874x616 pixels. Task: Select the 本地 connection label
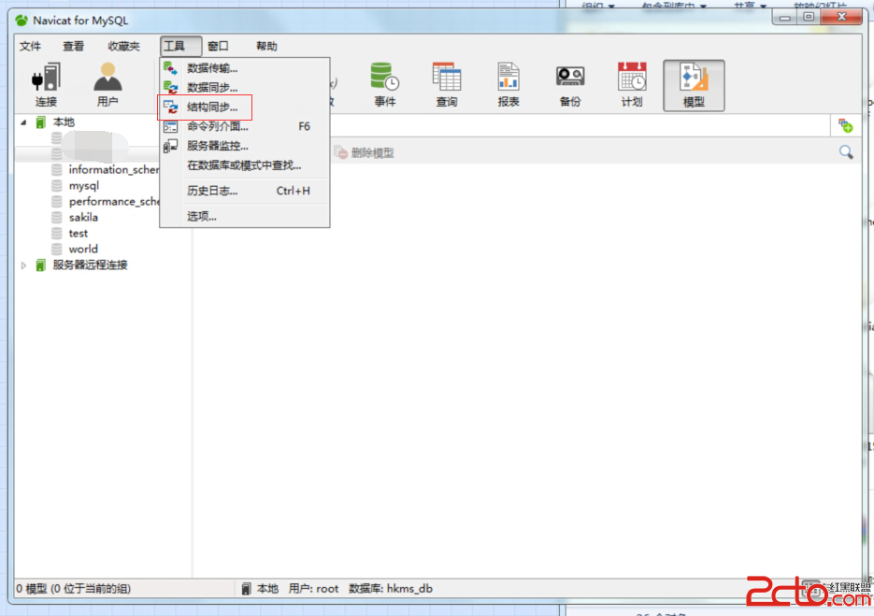tap(64, 122)
